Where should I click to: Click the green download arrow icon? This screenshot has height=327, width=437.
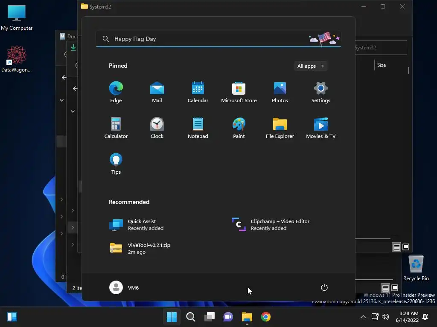tap(73, 47)
